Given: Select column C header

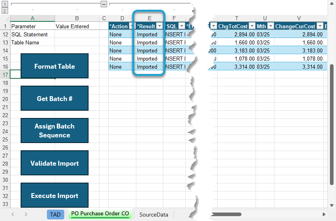Looking at the screenshot, I should [104, 18].
